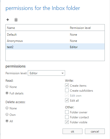
Task: Choose Own under Delete access
Action: pos(7,114)
